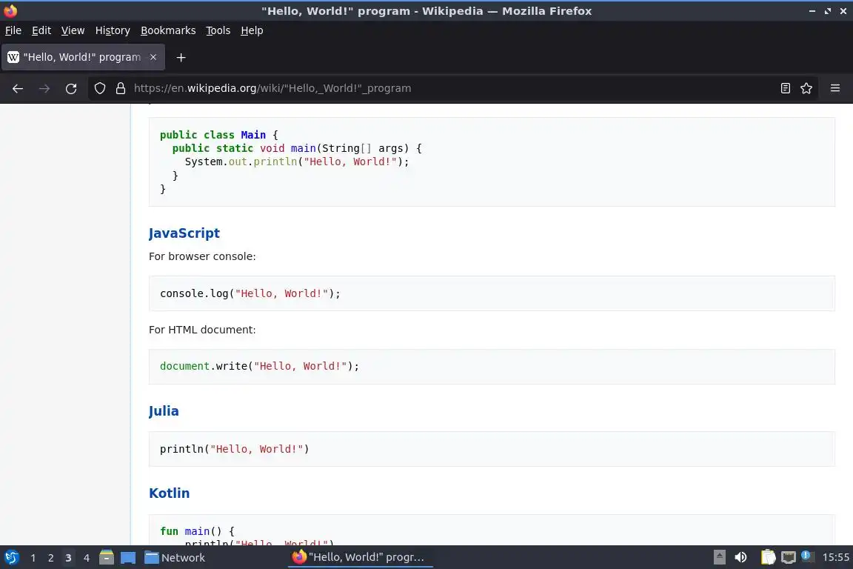The image size is (853, 569).
Task: Switch to workspace 4 in taskbar
Action: coord(86,558)
